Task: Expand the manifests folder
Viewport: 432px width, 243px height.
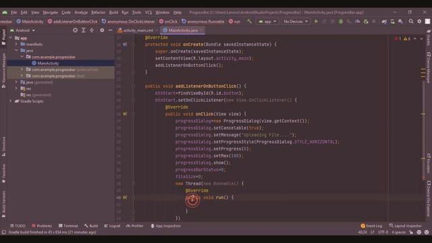Action: coord(16,44)
